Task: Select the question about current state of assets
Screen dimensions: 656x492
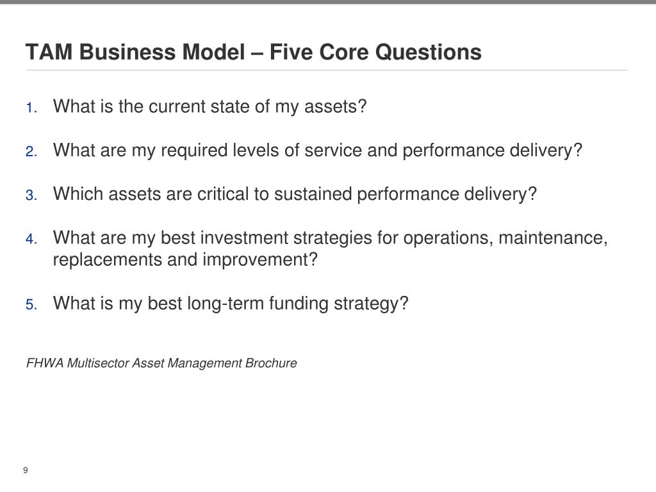Action: click(x=209, y=106)
